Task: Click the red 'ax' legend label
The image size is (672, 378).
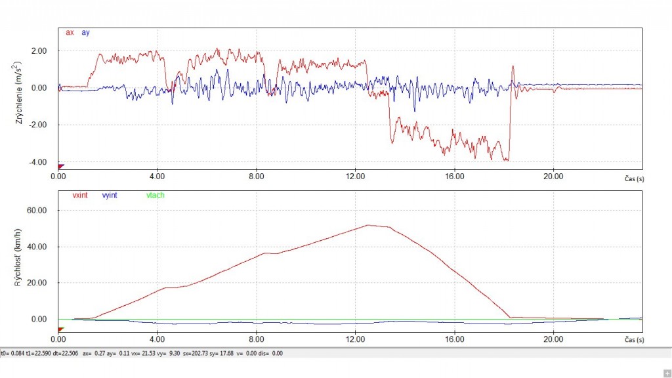Action: point(70,33)
